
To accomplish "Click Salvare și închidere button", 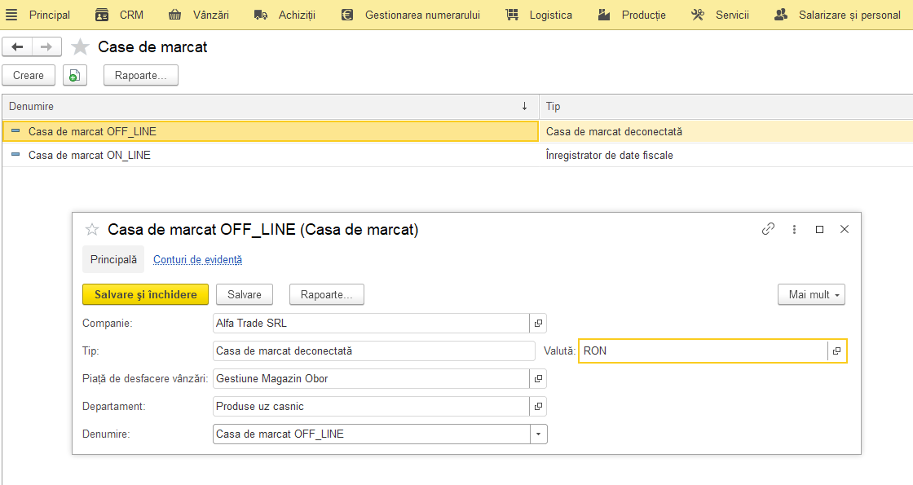I will coord(146,294).
